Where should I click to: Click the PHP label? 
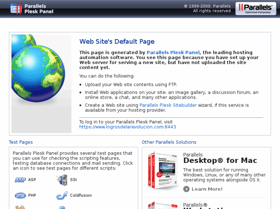[32, 196]
